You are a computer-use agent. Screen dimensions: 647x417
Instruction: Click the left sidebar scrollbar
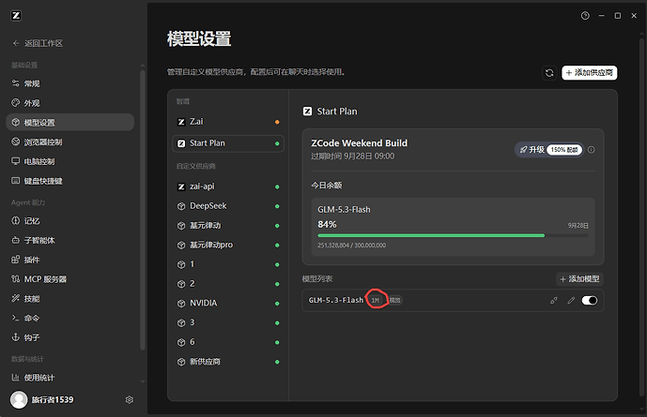coord(143,210)
